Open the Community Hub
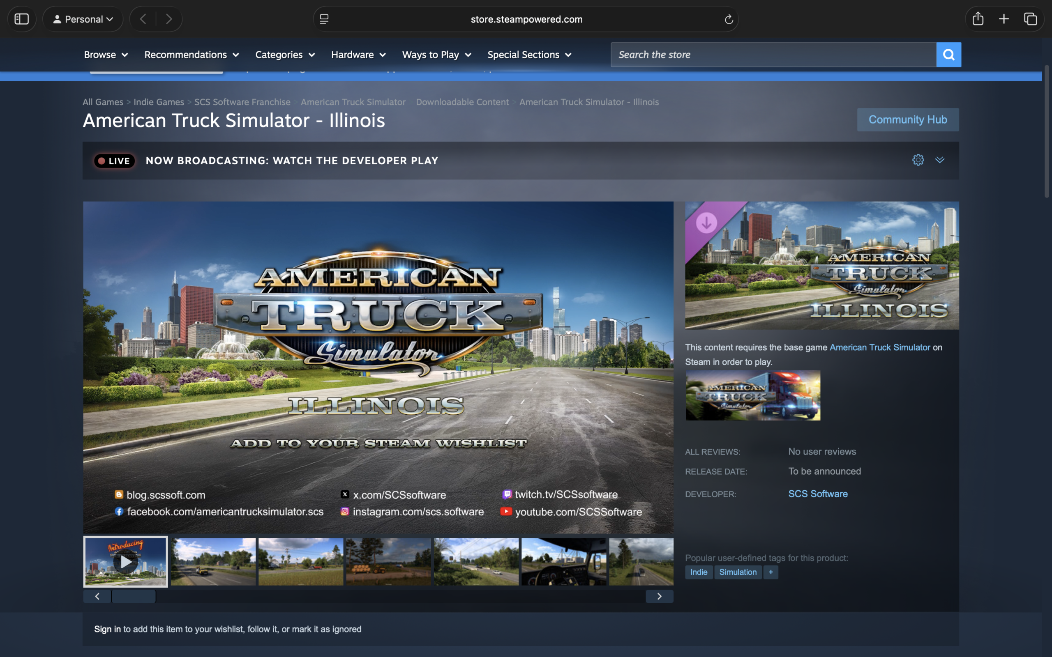Image resolution: width=1052 pixels, height=657 pixels. pos(908,119)
